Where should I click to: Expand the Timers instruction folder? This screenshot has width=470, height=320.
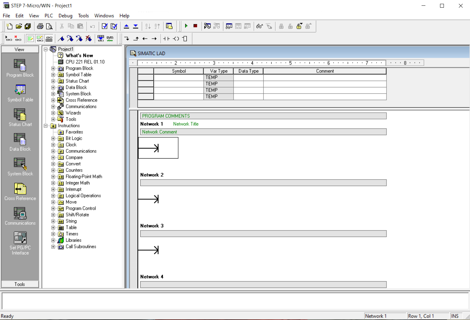click(53, 234)
